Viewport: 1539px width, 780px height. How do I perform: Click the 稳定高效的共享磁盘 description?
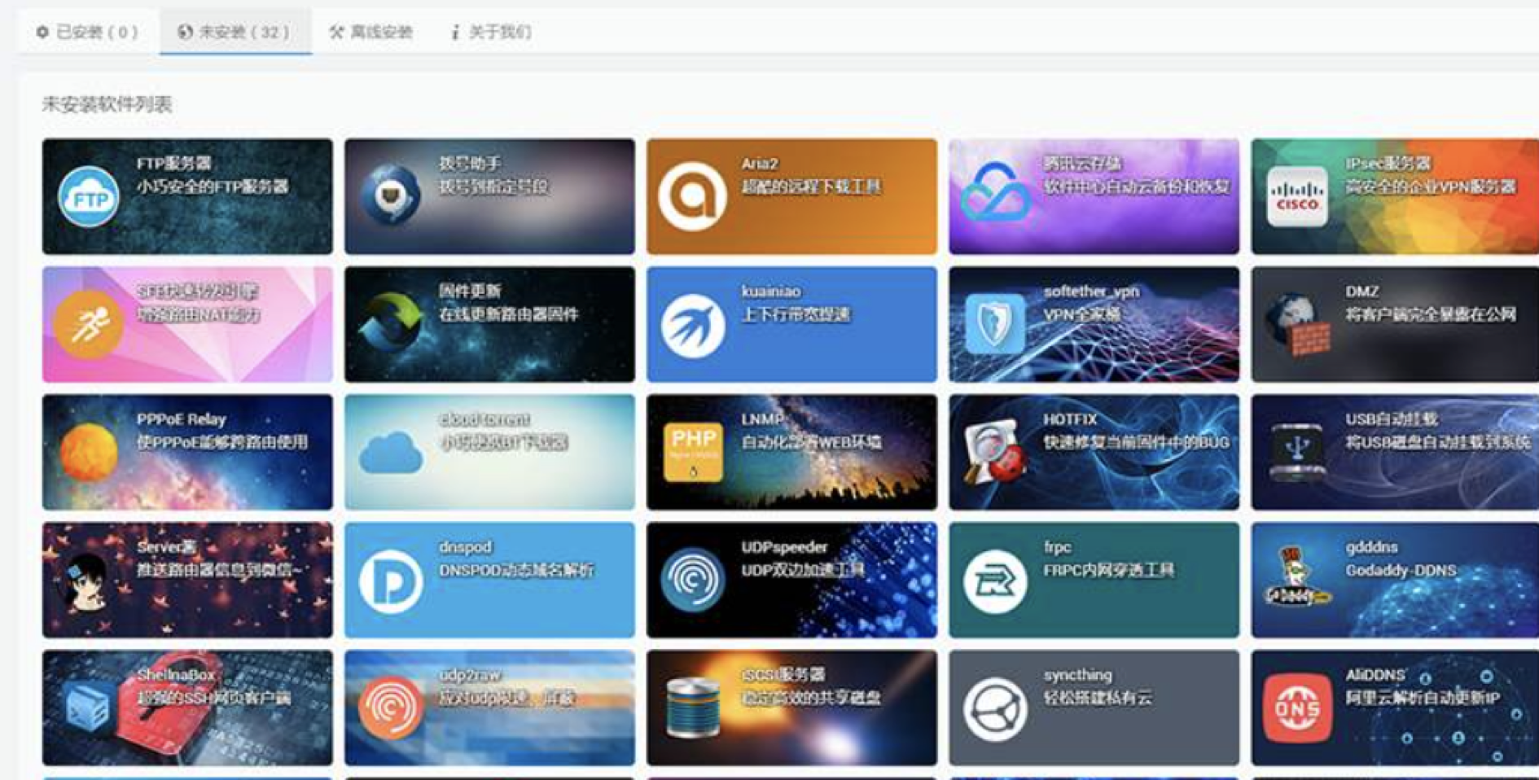[x=811, y=698]
